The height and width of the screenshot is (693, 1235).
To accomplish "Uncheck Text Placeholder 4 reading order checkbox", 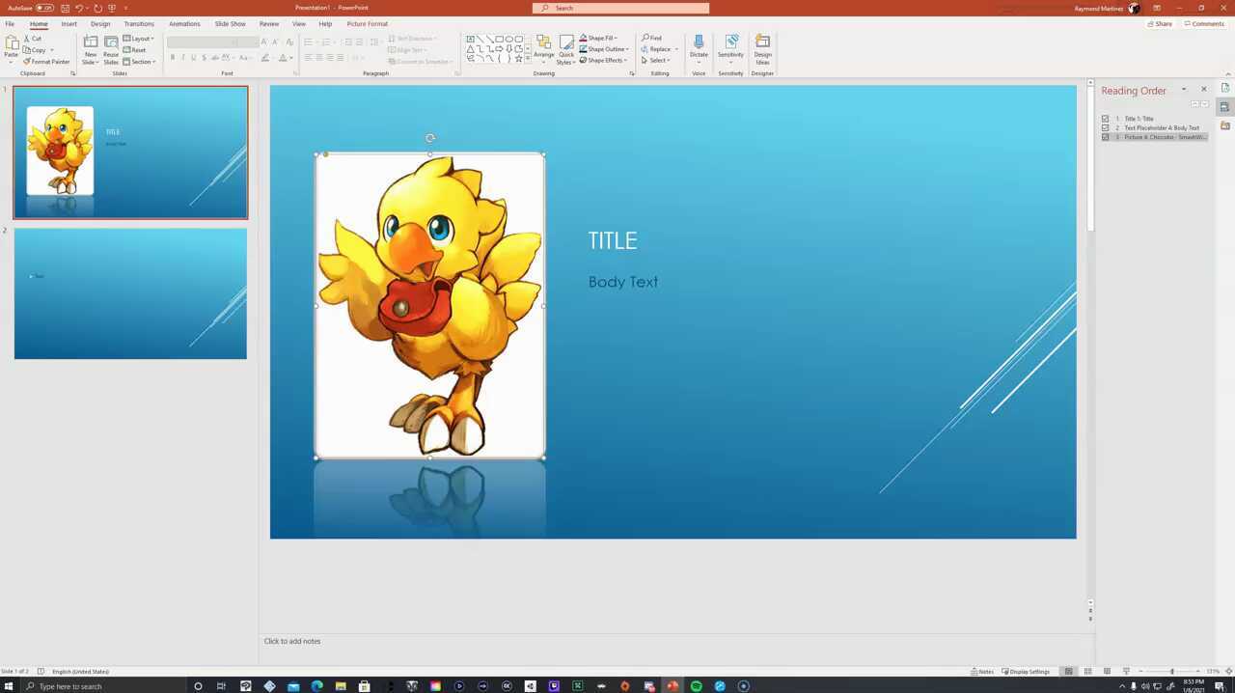I will tap(1106, 128).
